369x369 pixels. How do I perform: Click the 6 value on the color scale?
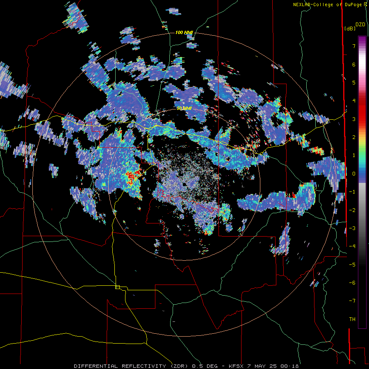(354, 64)
